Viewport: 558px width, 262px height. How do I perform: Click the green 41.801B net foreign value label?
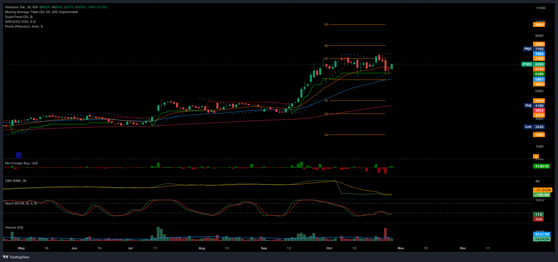point(542,166)
